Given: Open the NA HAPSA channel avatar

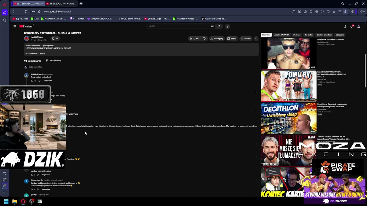Looking at the screenshot, I should tap(27, 38).
